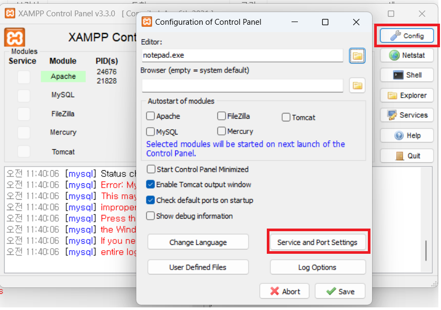The width and height of the screenshot is (441, 310).
Task: Enable FileZilla autostart checkbox
Action: pyautogui.click(x=222, y=116)
